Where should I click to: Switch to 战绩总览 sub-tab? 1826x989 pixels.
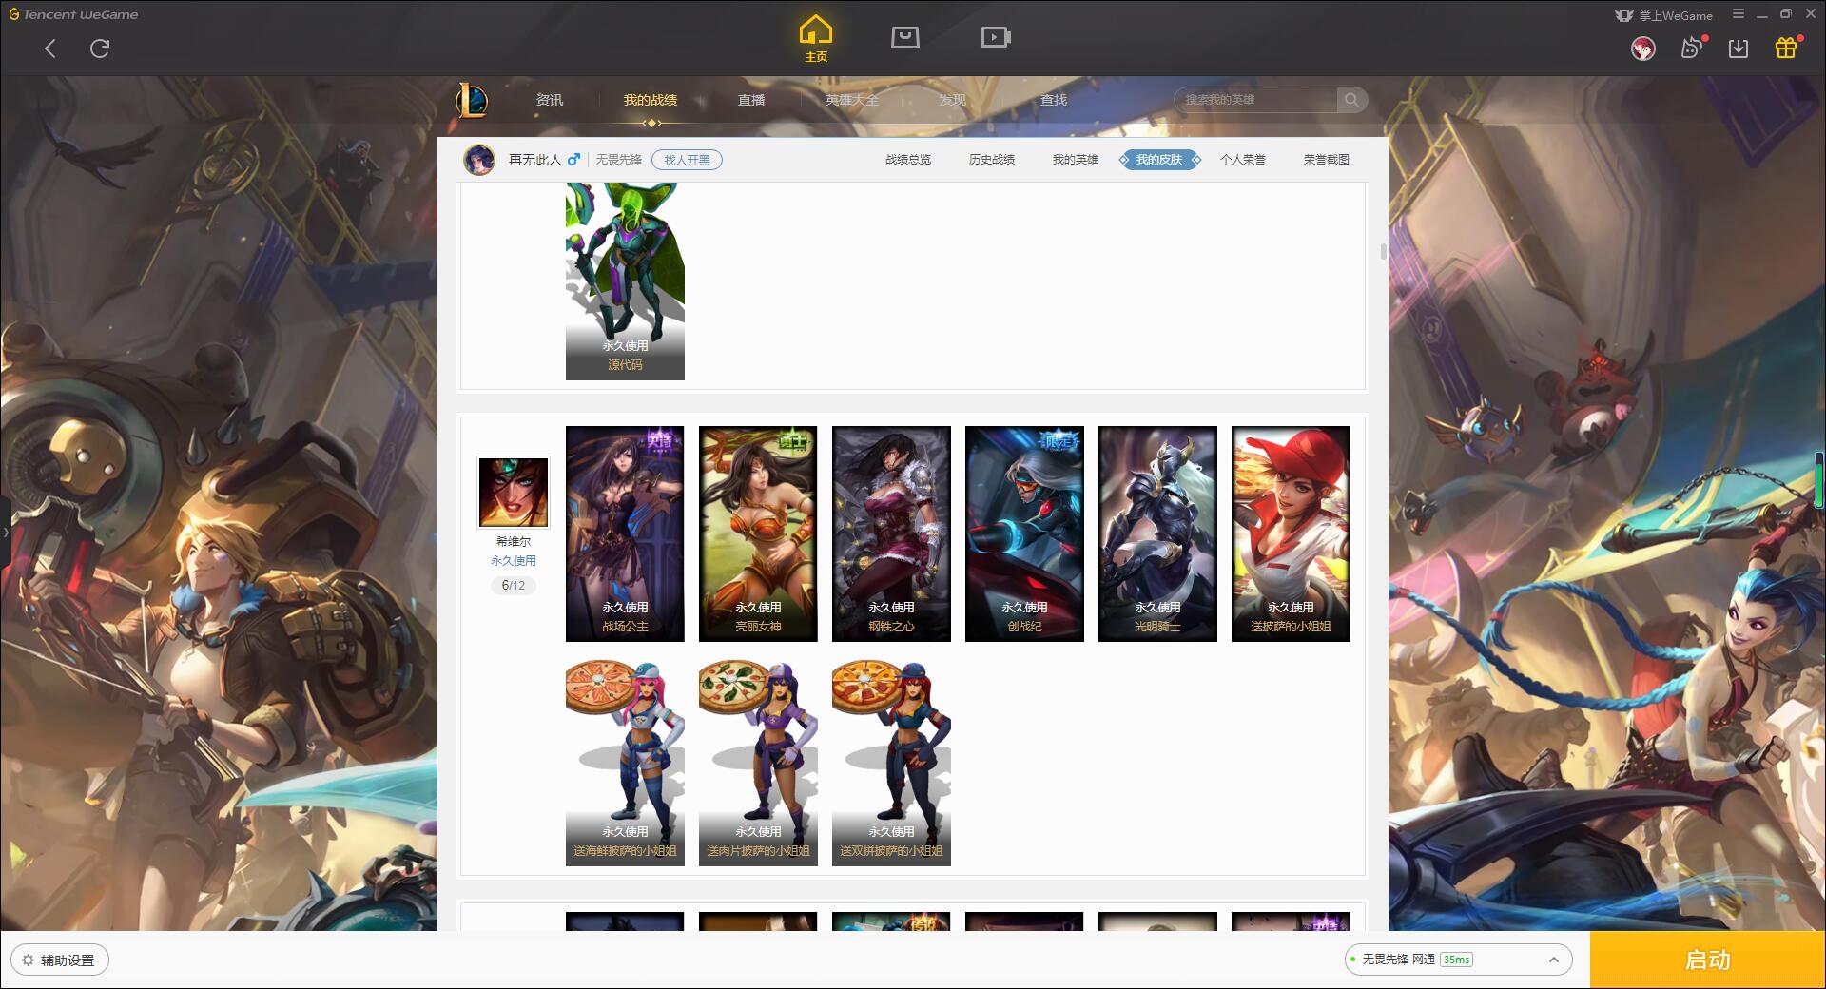click(x=908, y=160)
